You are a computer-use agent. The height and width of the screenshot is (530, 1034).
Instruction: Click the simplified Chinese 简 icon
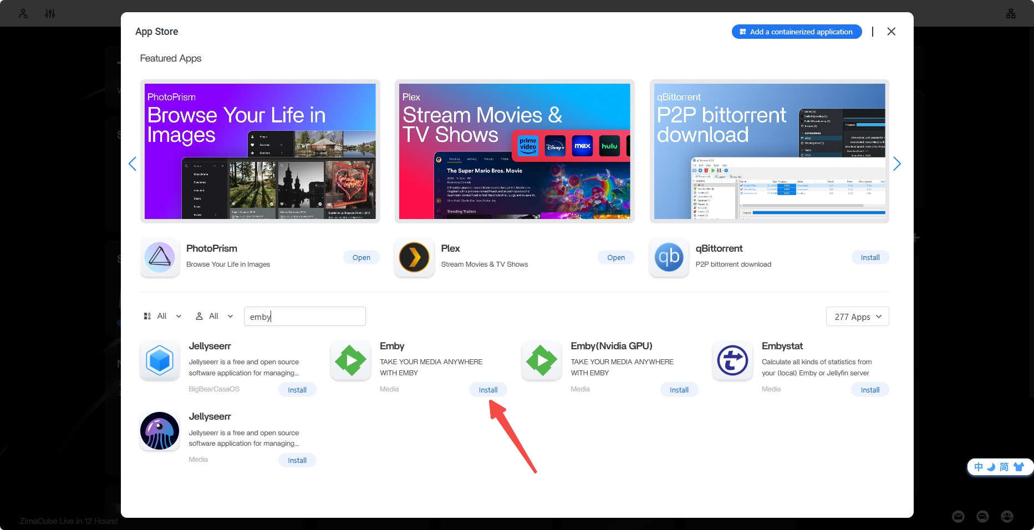pyautogui.click(x=1004, y=467)
